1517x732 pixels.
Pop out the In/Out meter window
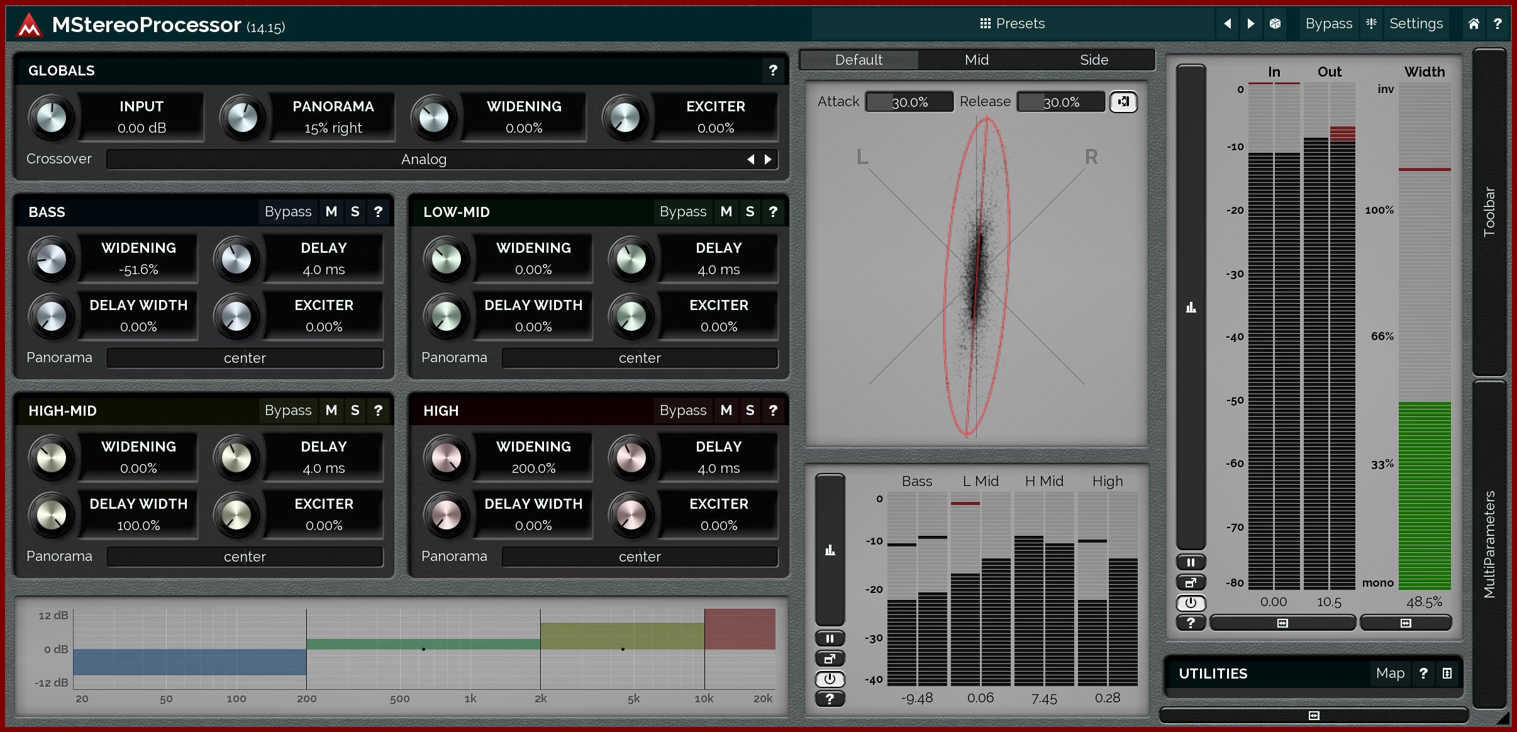[1191, 582]
